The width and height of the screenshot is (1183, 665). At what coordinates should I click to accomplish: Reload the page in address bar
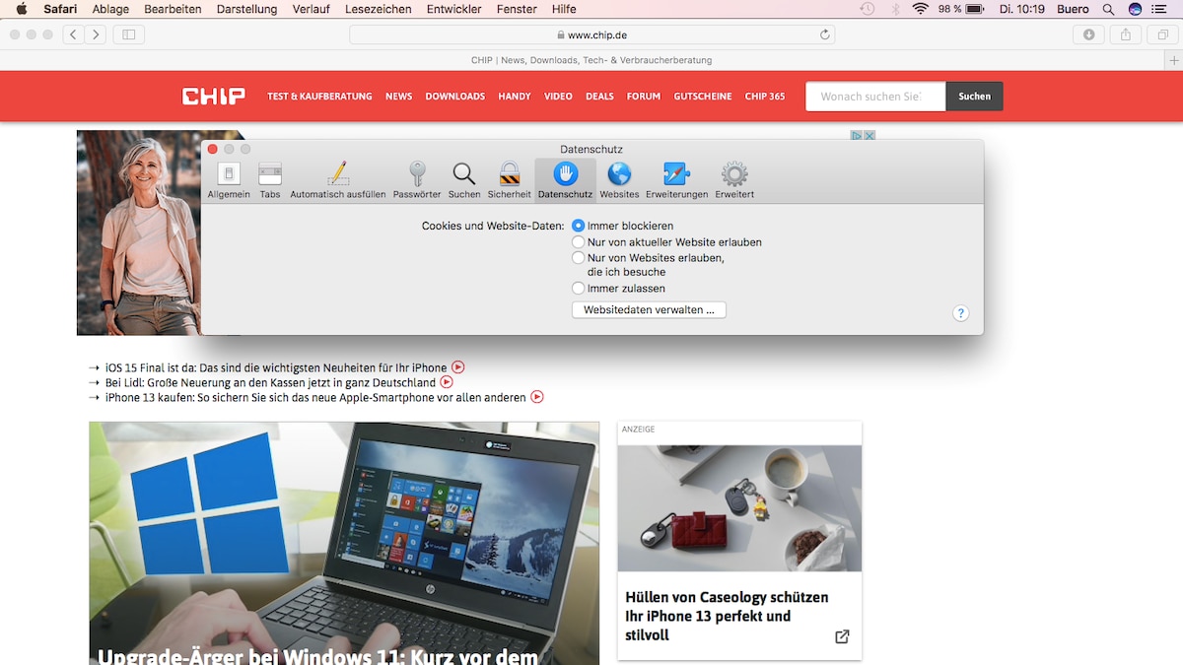click(825, 34)
